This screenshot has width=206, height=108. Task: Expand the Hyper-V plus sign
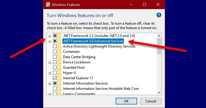tap(50, 73)
